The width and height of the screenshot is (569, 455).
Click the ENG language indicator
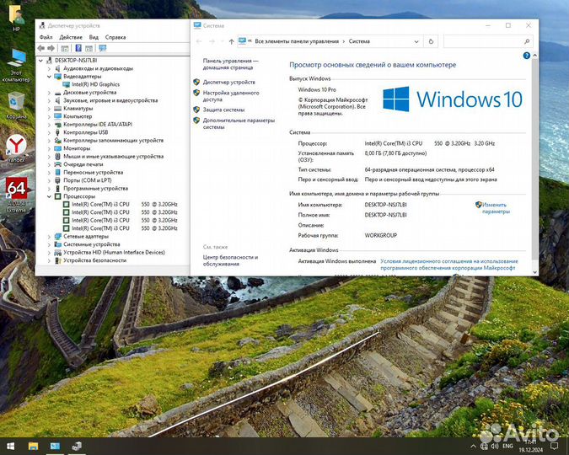tap(507, 447)
